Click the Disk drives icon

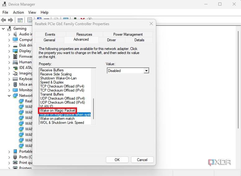(15, 46)
